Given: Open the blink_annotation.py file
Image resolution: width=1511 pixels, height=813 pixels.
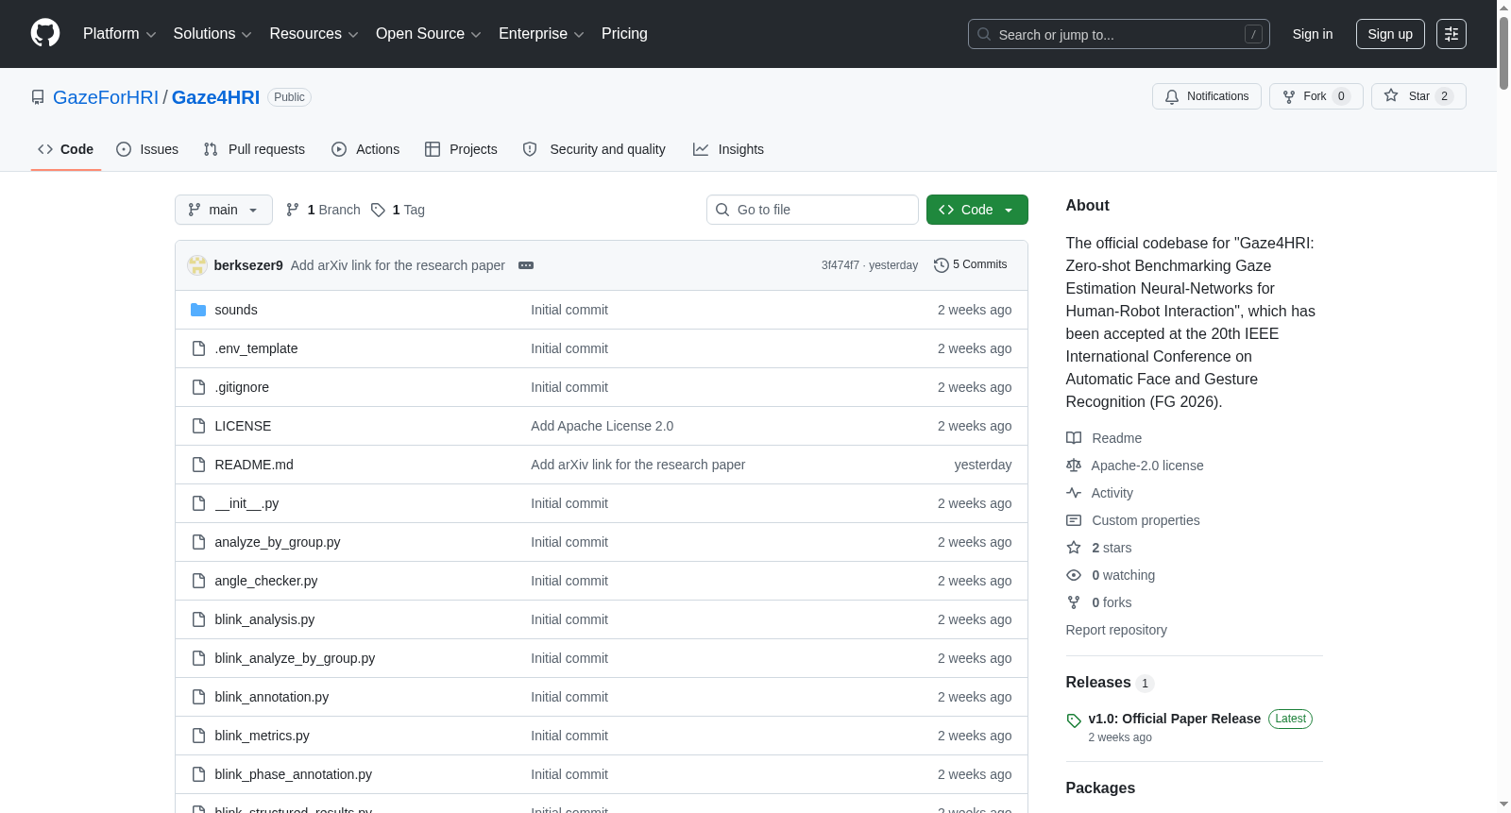Looking at the screenshot, I should [272, 697].
